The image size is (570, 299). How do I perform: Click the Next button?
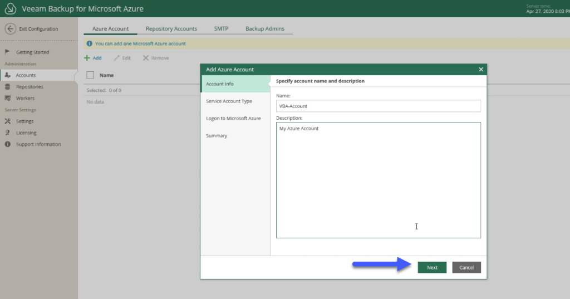point(432,267)
